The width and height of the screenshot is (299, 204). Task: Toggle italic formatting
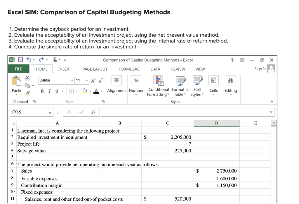pos(50,91)
